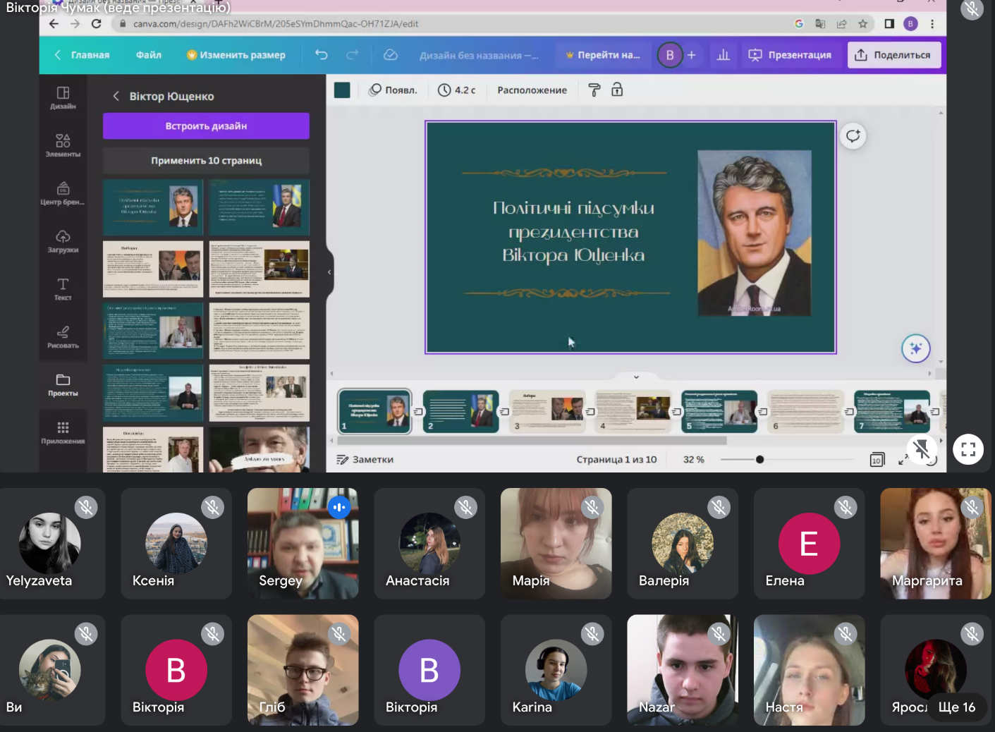Toggle the lock icon in toolbar
The image size is (995, 732).
coord(617,90)
